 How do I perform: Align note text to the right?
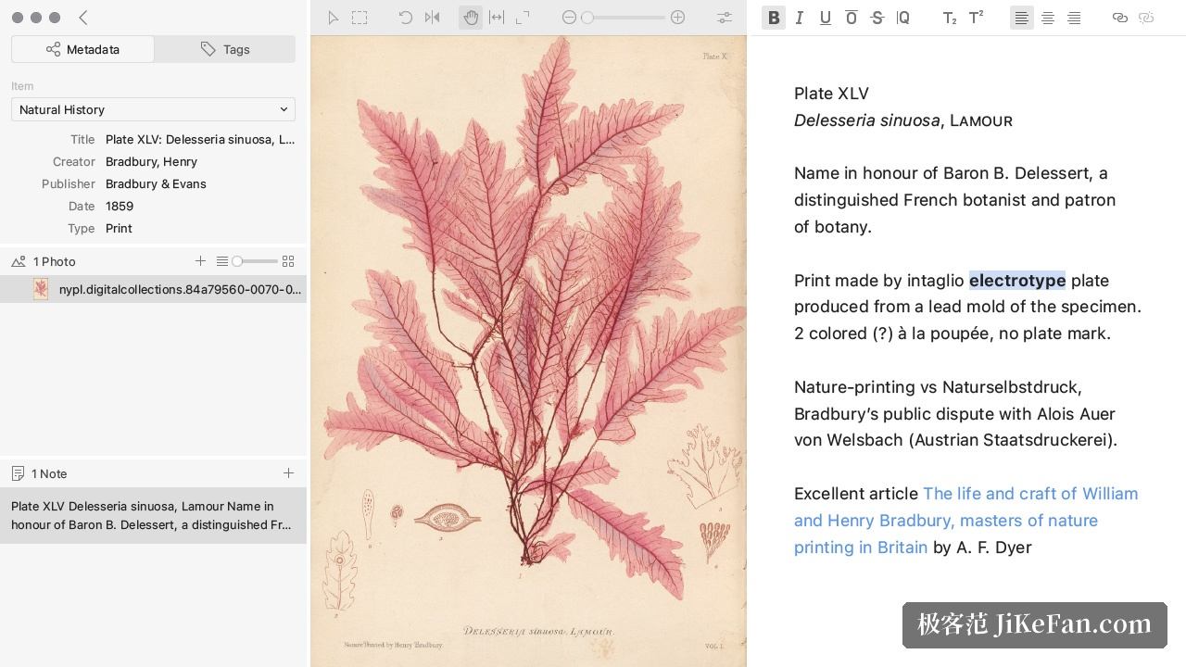click(x=1074, y=18)
